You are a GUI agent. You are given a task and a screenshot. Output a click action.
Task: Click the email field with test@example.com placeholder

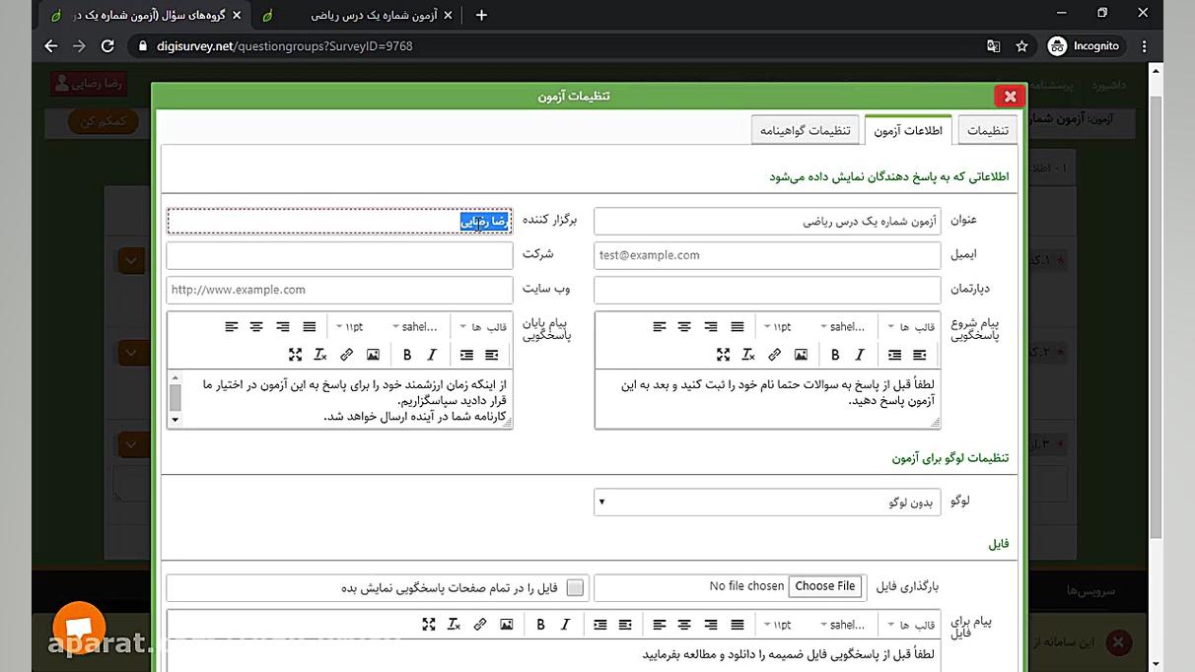pyautogui.click(x=767, y=255)
